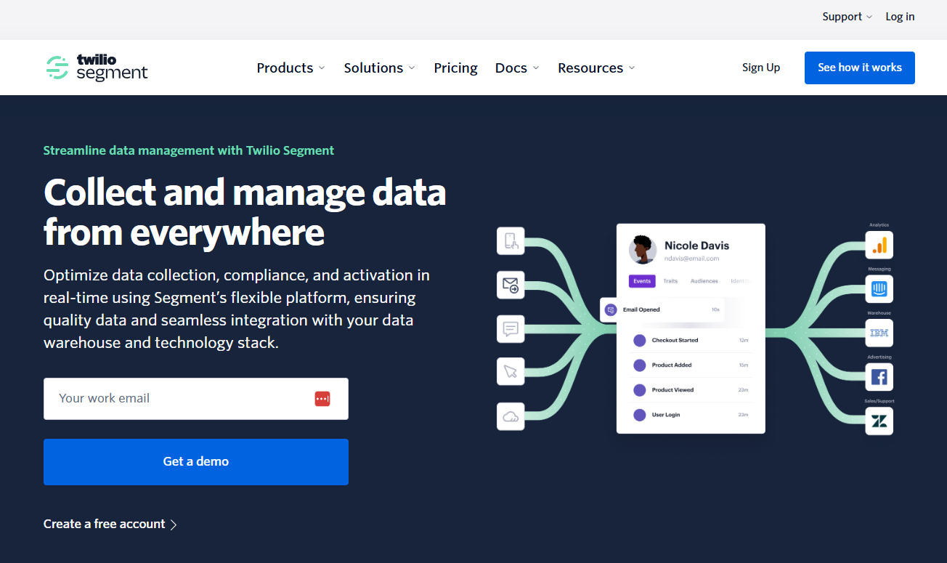
Task: Click the Sales/Support label above Zendesk
Action: point(879,401)
